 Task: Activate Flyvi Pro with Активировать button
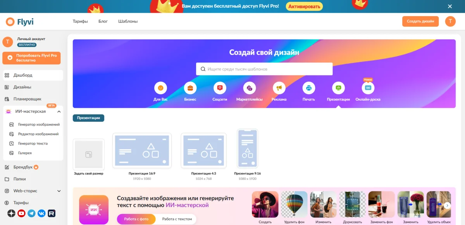pyautogui.click(x=304, y=7)
